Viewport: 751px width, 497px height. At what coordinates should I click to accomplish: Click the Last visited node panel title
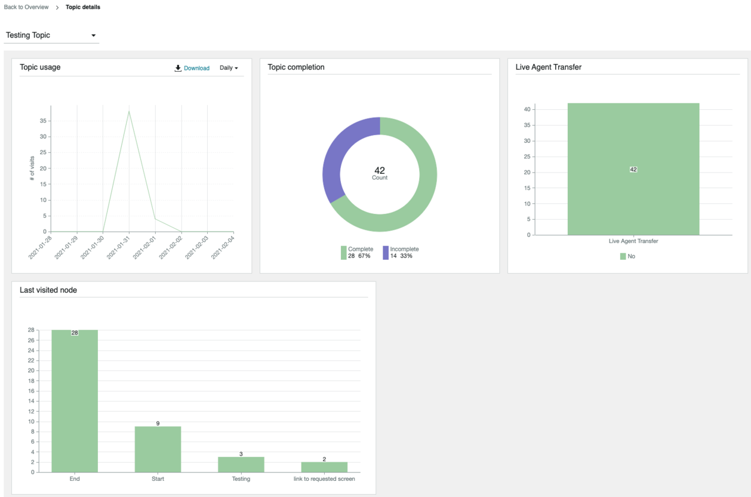48,290
